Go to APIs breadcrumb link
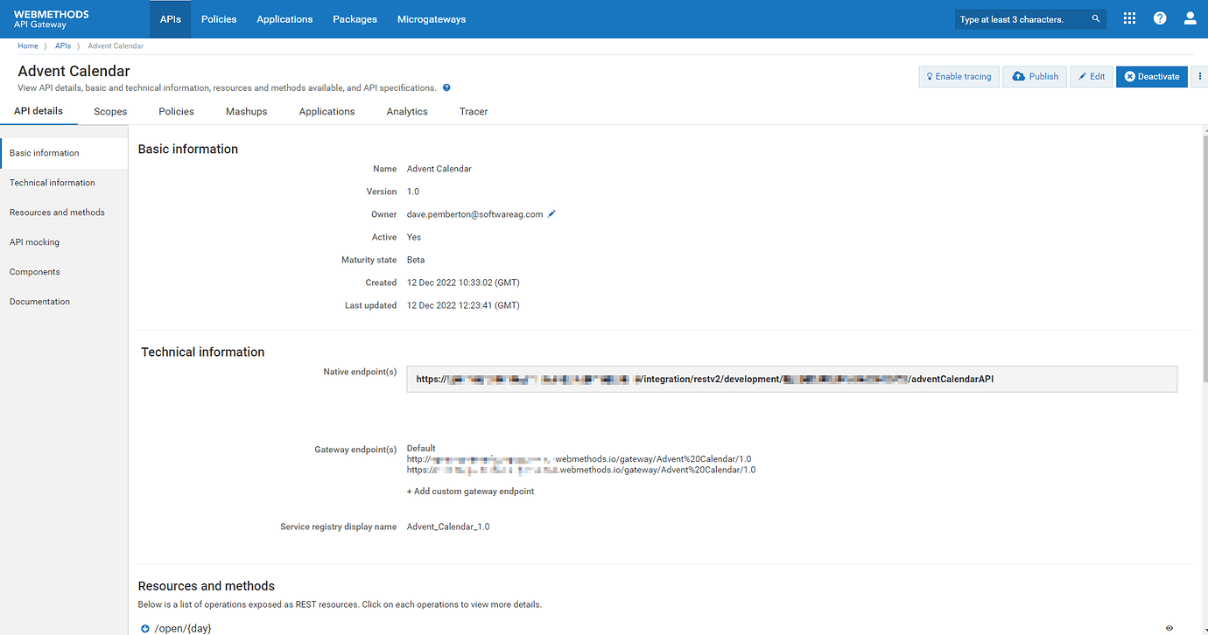1208x635 pixels. coord(63,45)
